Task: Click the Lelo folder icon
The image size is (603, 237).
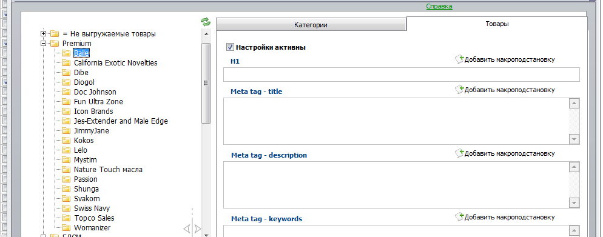Action: point(67,150)
